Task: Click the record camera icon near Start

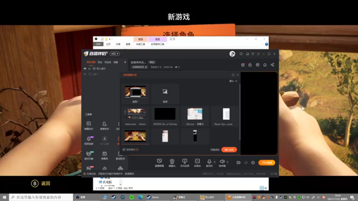Action: tap(239, 163)
